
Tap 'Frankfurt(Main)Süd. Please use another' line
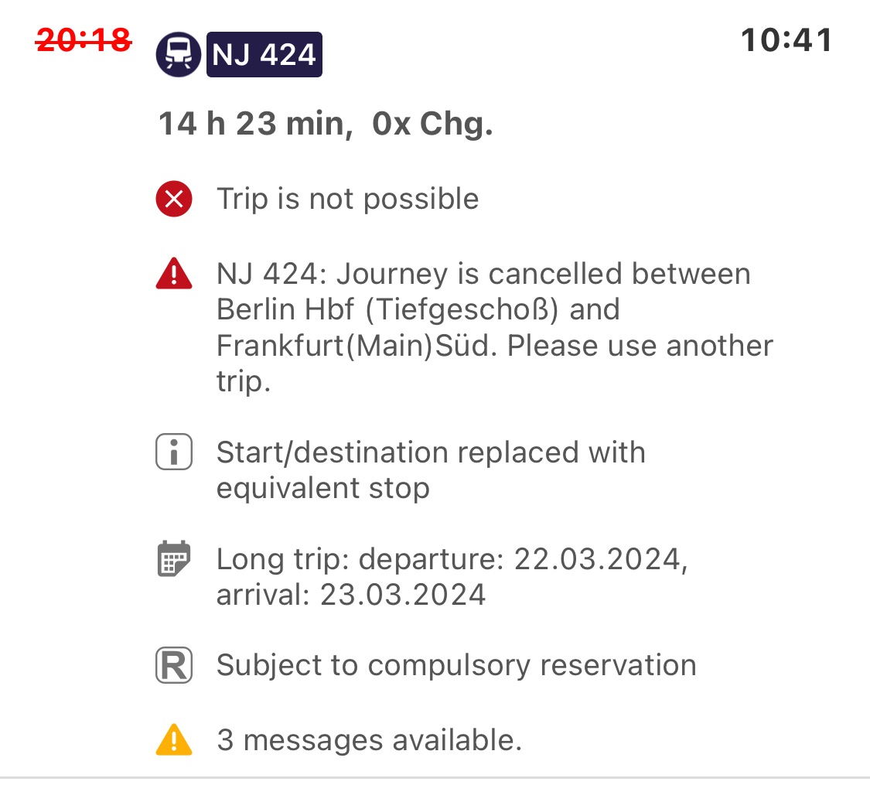[x=495, y=346]
